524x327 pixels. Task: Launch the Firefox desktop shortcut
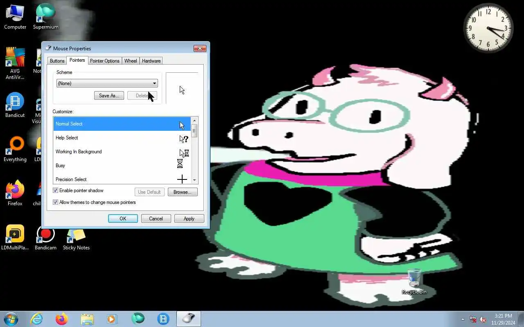tap(15, 193)
